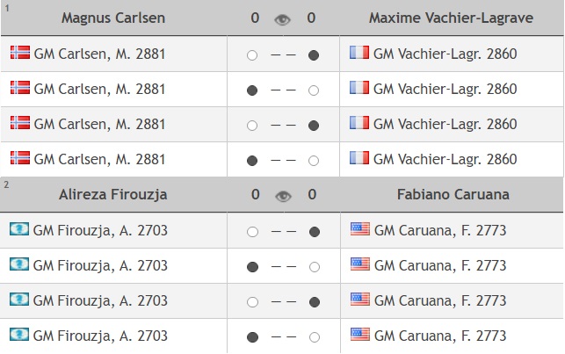Click the white piece circle in Caruana's fourth game
The image size is (565, 354).
314,336
